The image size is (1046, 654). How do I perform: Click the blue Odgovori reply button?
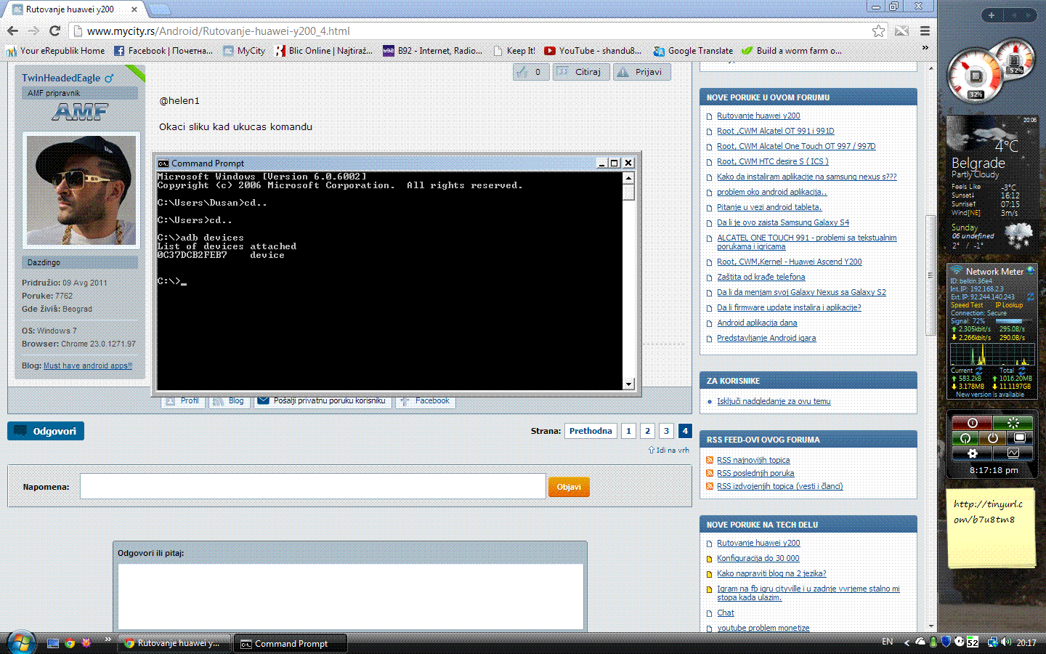click(46, 431)
